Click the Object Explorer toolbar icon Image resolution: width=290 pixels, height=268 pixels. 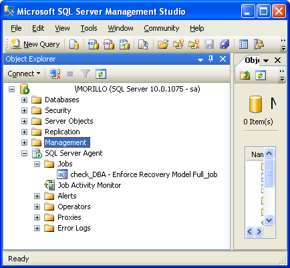click(259, 44)
